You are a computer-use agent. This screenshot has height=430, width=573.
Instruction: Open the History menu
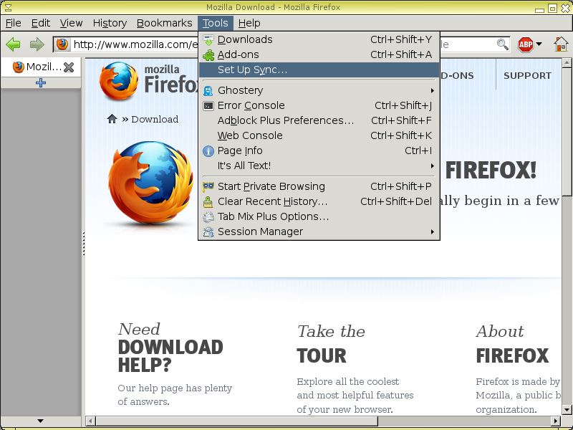(x=110, y=23)
